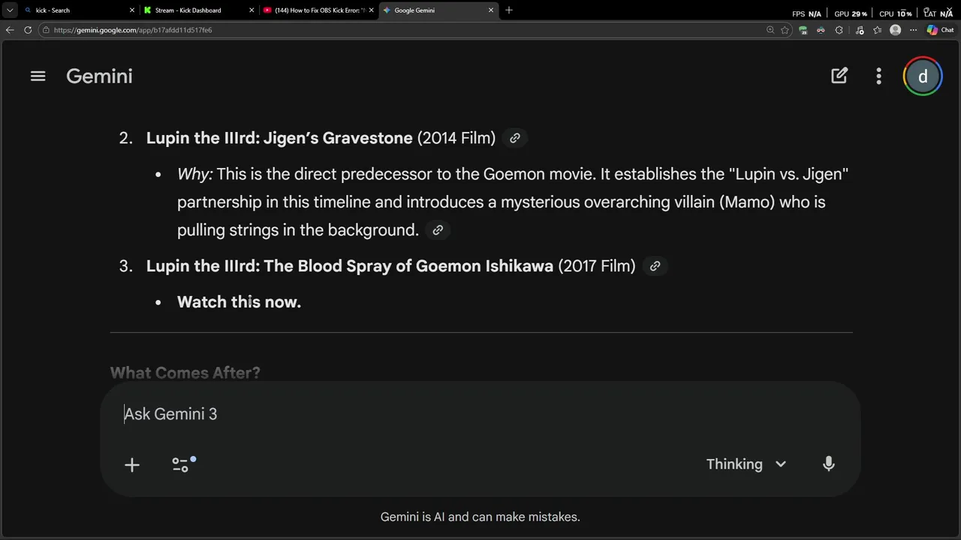Expand the Thinking model dropdown
This screenshot has height=540, width=961.
746,464
